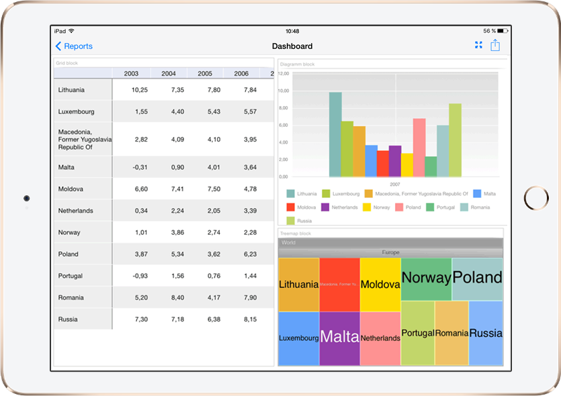Tap the red Macedonia treemap tile
Image resolution: width=561 pixels, height=396 pixels.
339,285
